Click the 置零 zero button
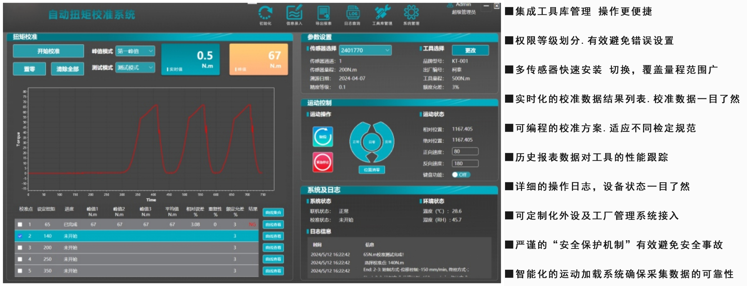The height and width of the screenshot is (286, 747). pyautogui.click(x=29, y=69)
